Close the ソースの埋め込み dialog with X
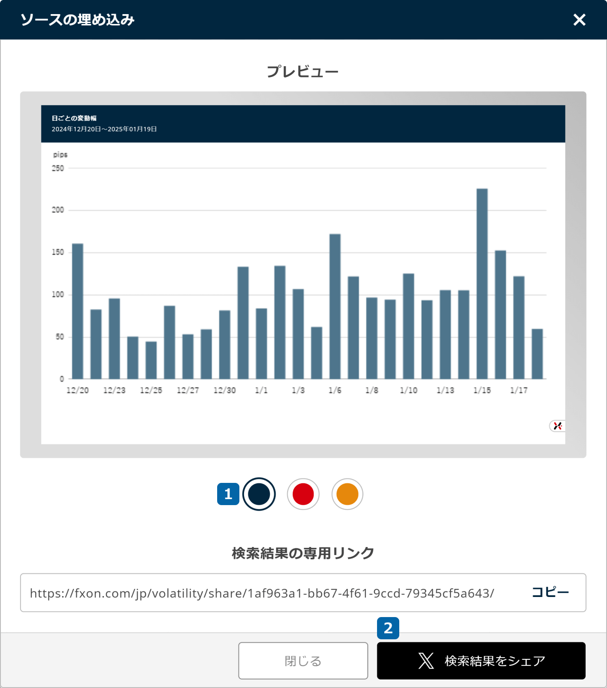607x688 pixels. click(579, 20)
